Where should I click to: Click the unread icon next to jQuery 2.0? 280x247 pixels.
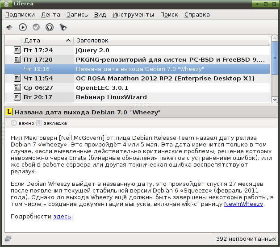pos(17,50)
